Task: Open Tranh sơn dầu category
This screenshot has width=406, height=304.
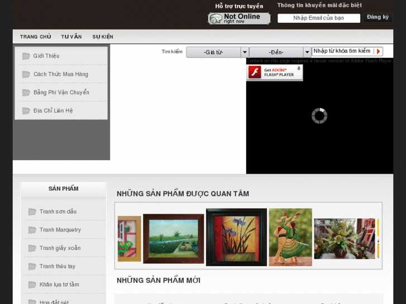Action: click(58, 211)
